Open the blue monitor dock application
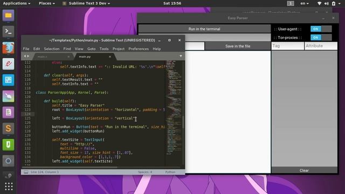The height and width of the screenshot is (194, 345). tap(9, 80)
